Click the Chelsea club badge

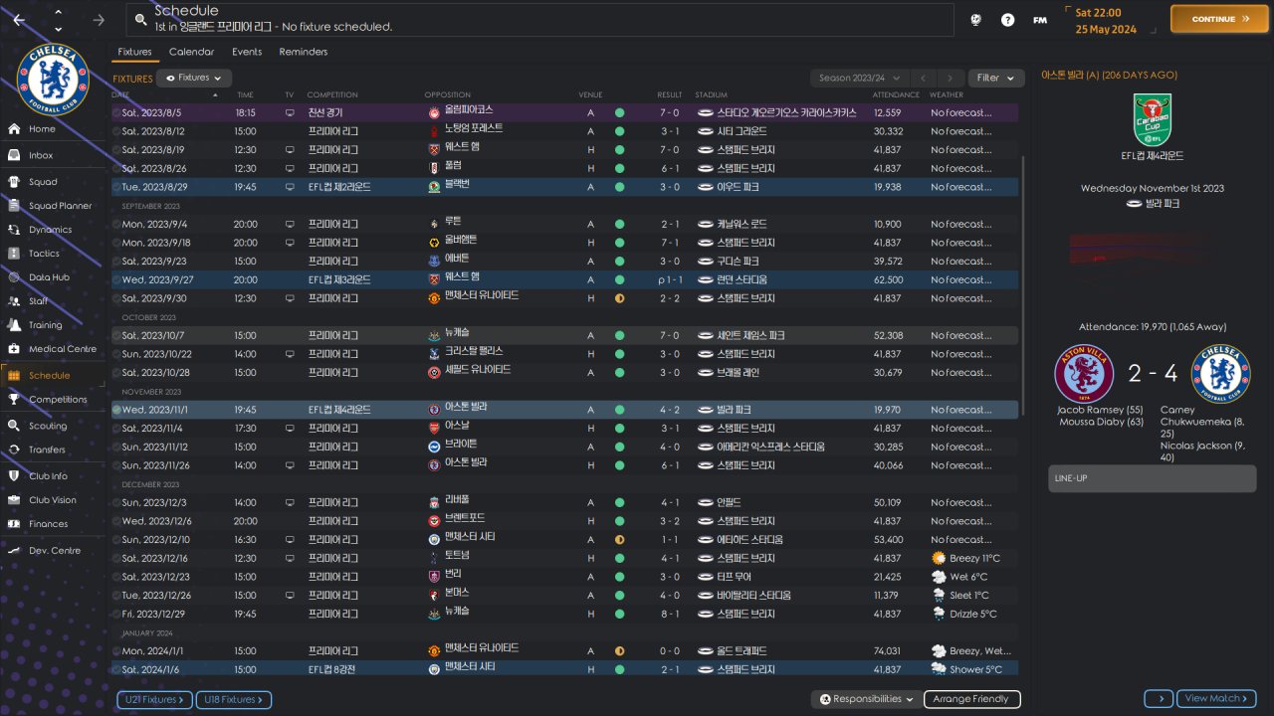coord(53,80)
